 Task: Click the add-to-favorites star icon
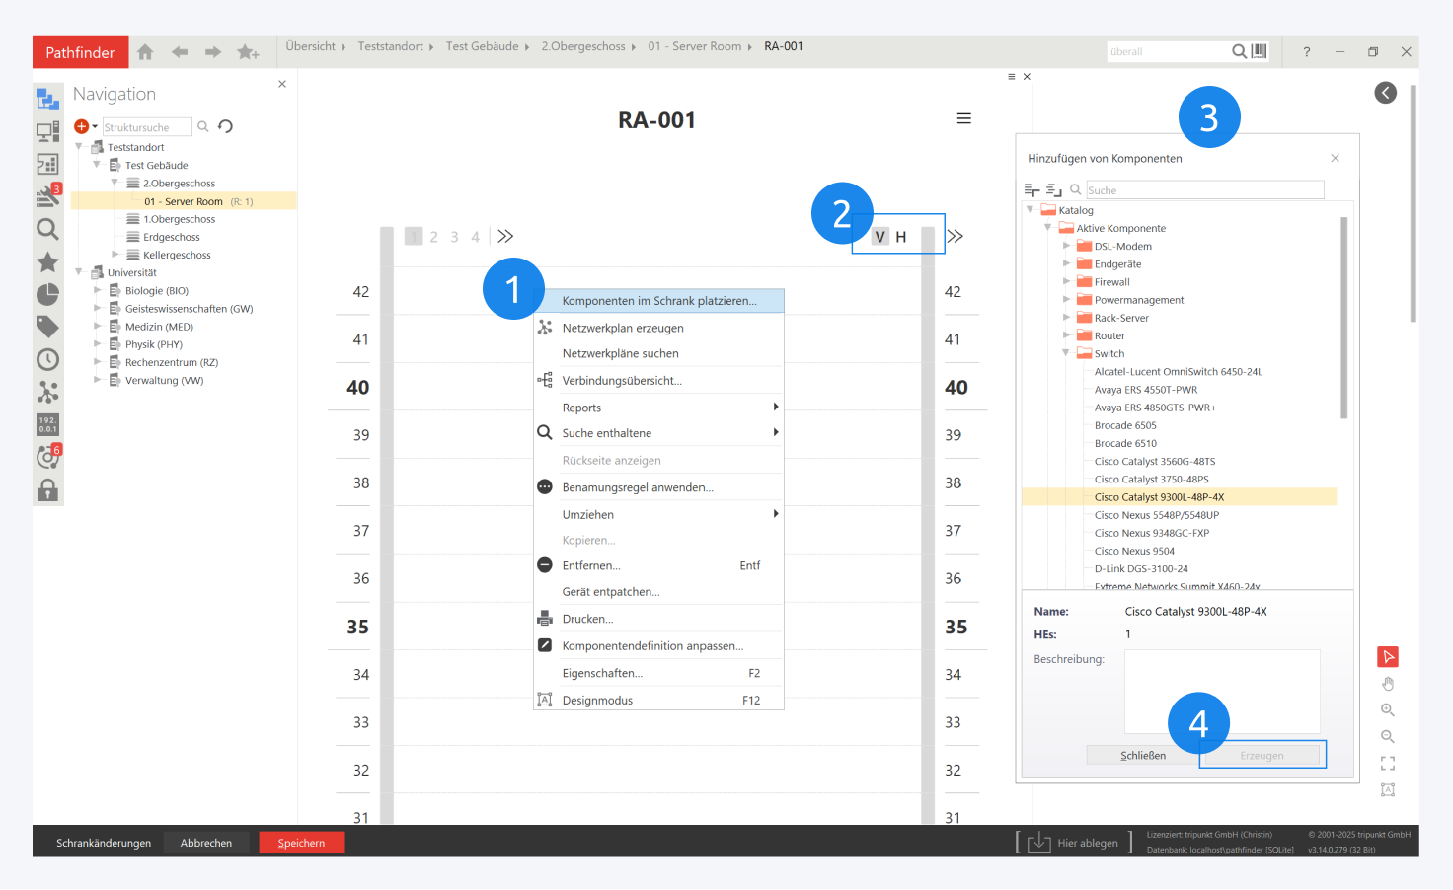pyautogui.click(x=248, y=52)
